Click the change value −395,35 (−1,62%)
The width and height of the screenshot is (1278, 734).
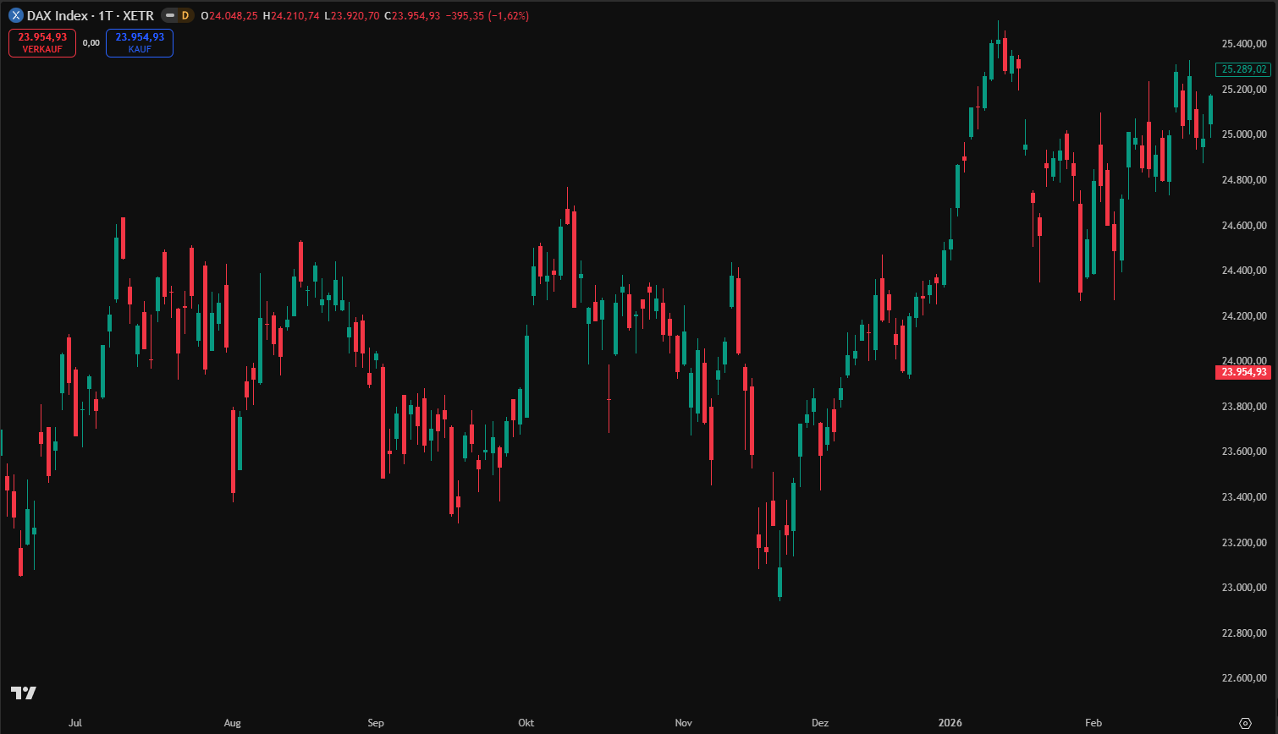click(x=488, y=15)
